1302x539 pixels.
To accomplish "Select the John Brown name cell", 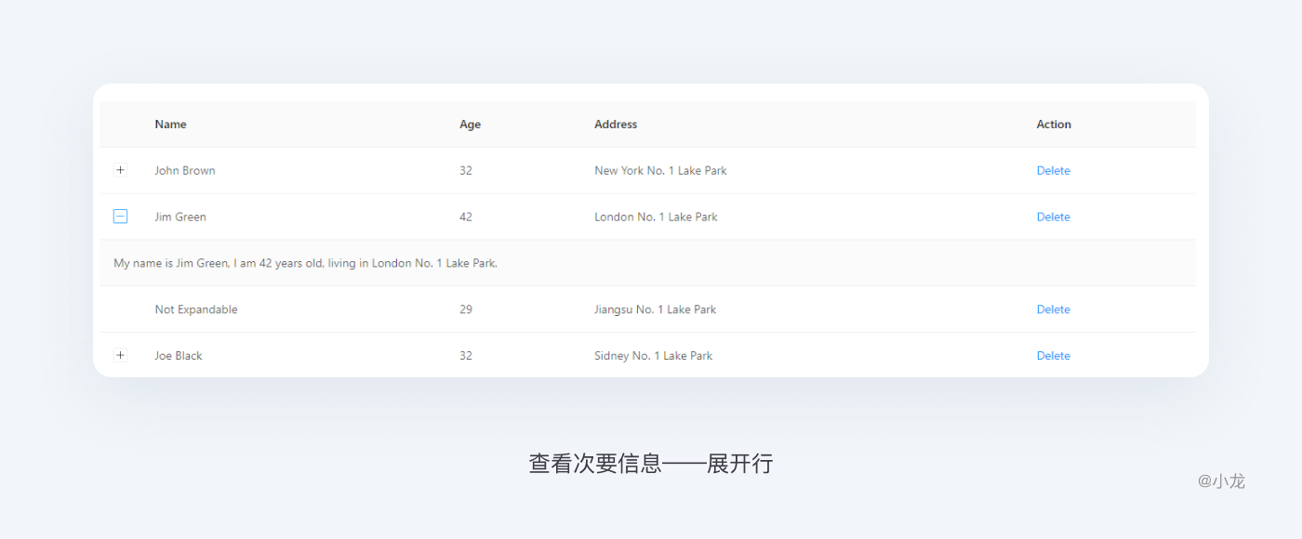I will [185, 171].
